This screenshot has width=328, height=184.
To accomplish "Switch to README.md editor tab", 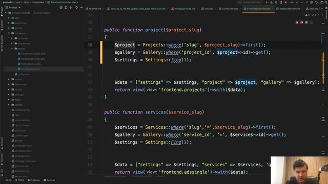I will pyautogui.click(x=94, y=9).
